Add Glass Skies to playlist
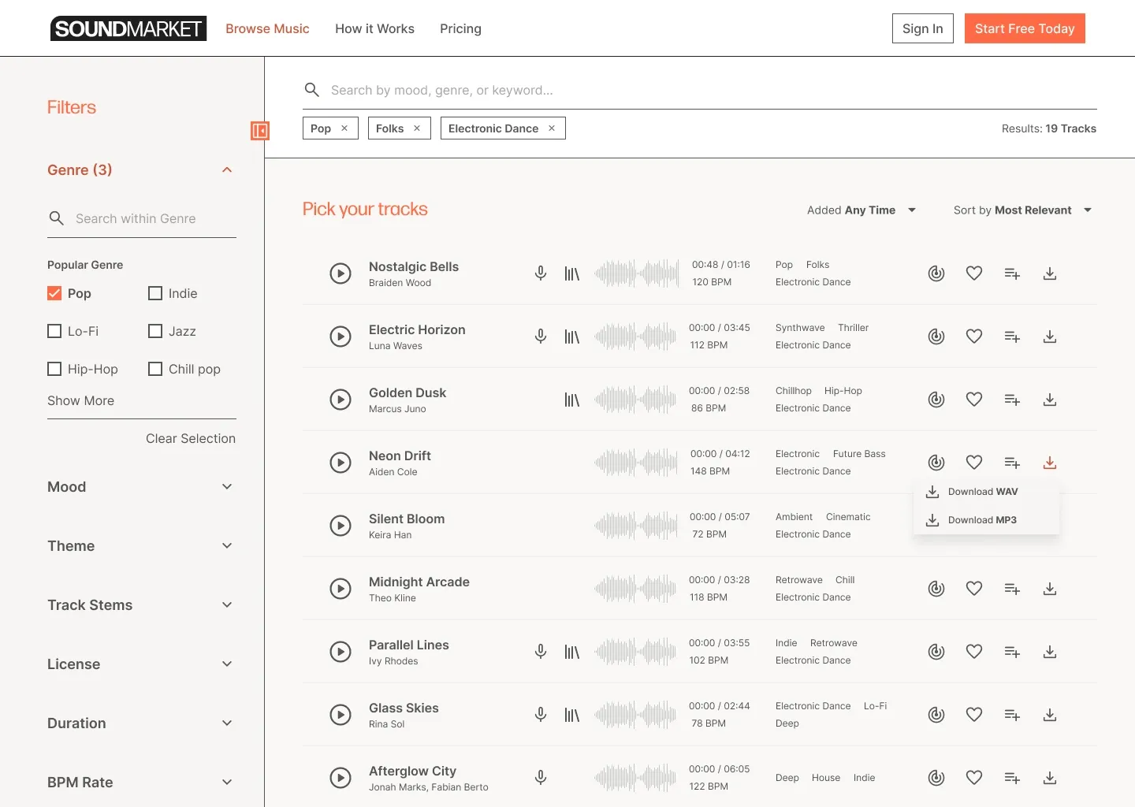 point(1012,715)
